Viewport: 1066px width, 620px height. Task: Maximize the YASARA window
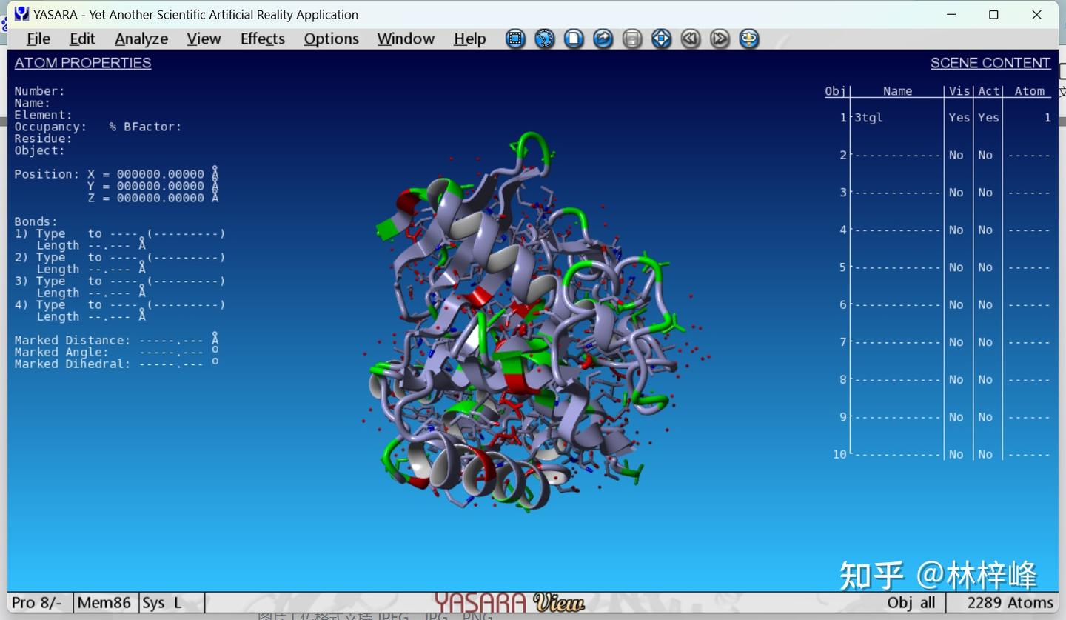[993, 14]
